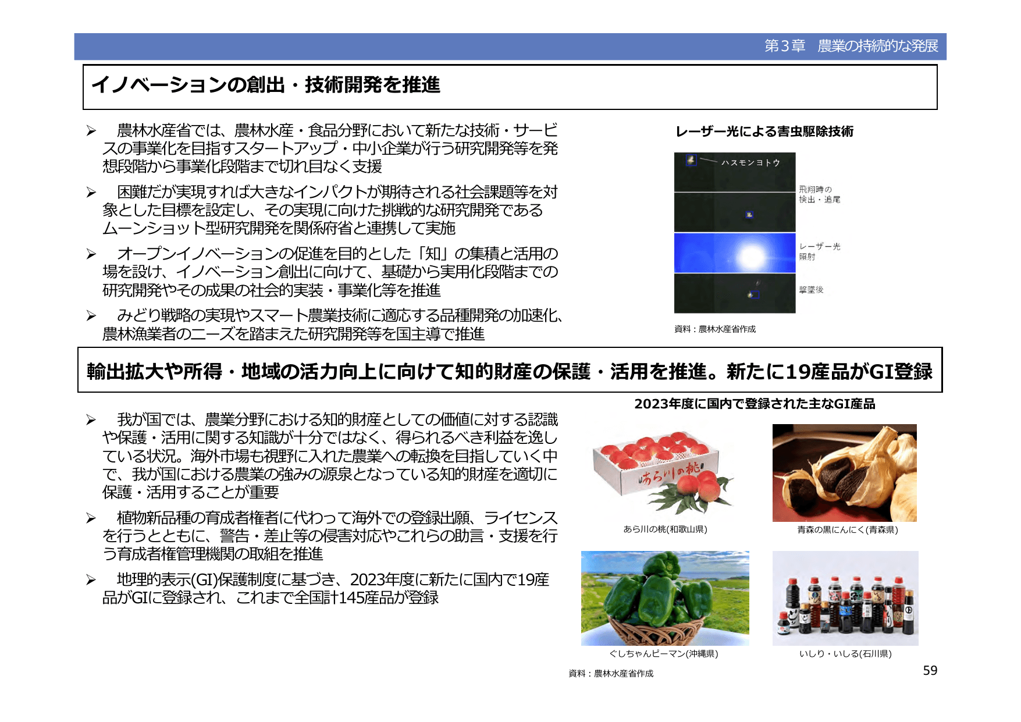This screenshot has height=722, width=1021.
Task: Select the レーザー光照射 blue light frame
Action: click(x=736, y=253)
